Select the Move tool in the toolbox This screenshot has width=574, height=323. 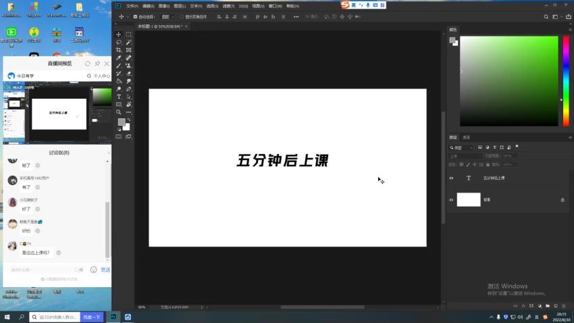coord(119,34)
